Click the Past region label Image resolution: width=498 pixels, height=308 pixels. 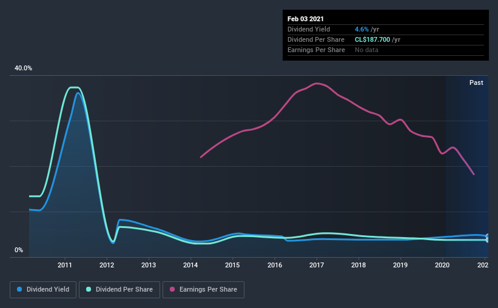pyautogui.click(x=476, y=82)
